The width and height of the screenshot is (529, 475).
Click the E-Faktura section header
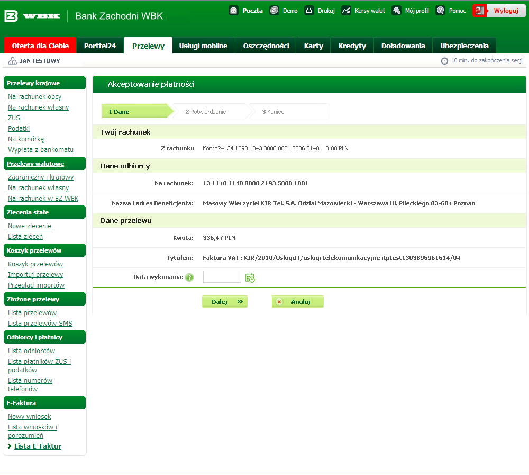coord(44,402)
